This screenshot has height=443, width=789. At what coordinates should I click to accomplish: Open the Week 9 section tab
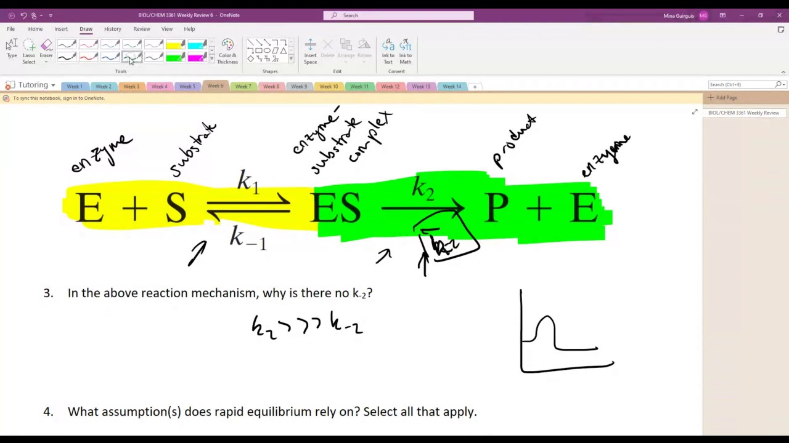tap(299, 87)
